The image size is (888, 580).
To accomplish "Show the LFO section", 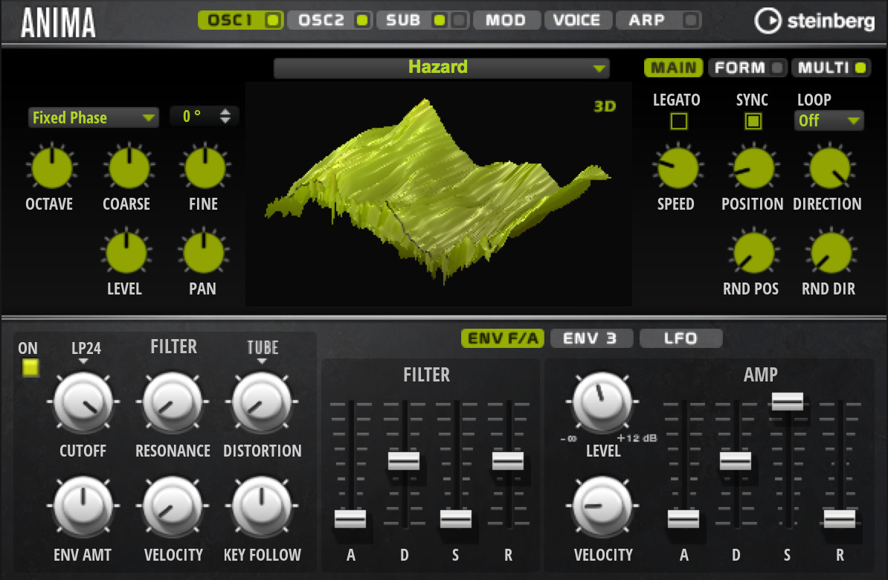I will point(681,338).
